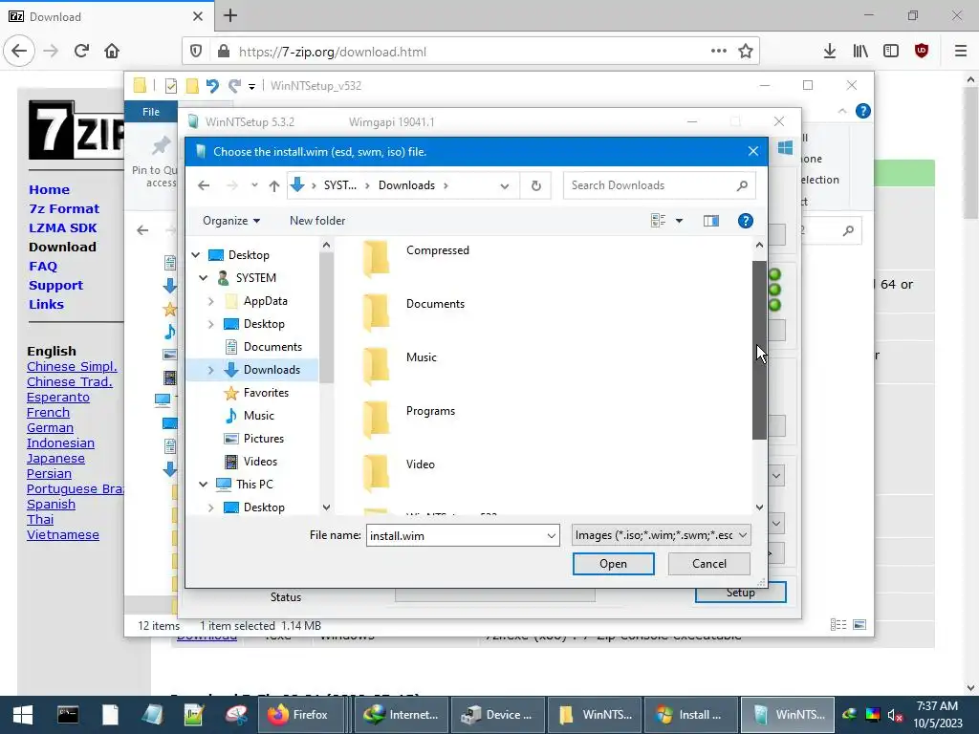
Task: Go back in the file dialog
Action: tap(204, 185)
